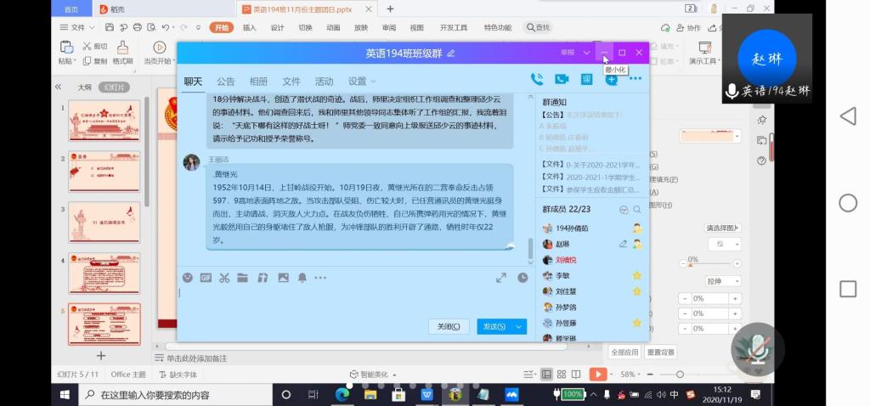Screen dimensions: 870x406
Task: Select slide 2 thumbnail in the slide panel
Action: coord(104,171)
